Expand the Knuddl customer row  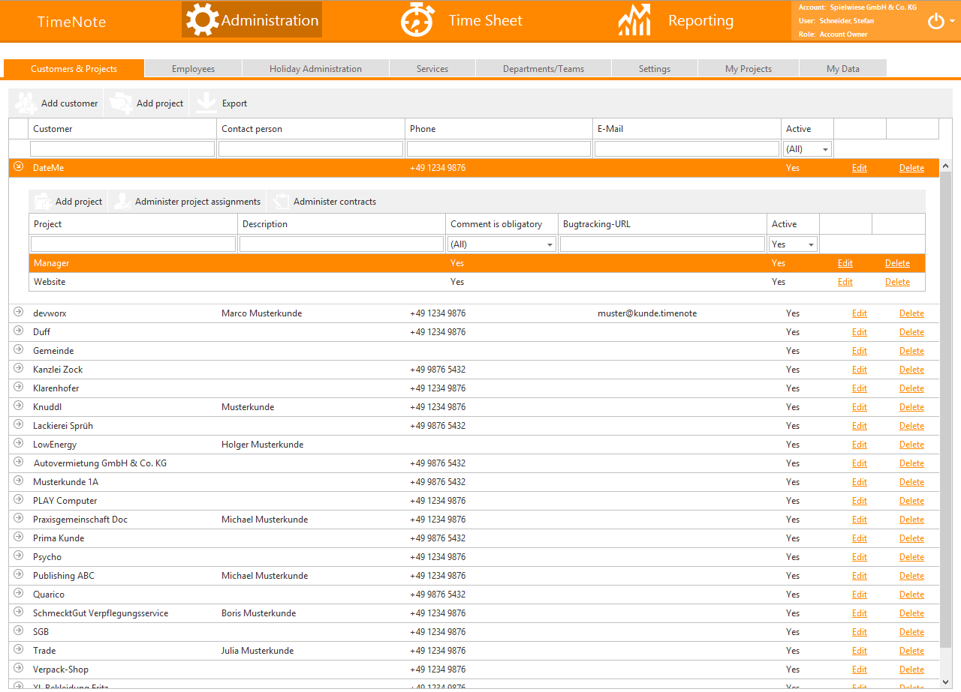click(x=19, y=406)
